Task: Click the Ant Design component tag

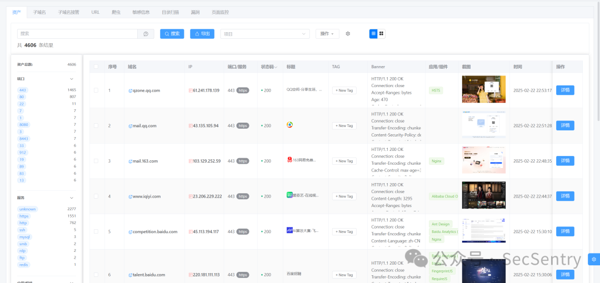Action: pyautogui.click(x=441, y=224)
